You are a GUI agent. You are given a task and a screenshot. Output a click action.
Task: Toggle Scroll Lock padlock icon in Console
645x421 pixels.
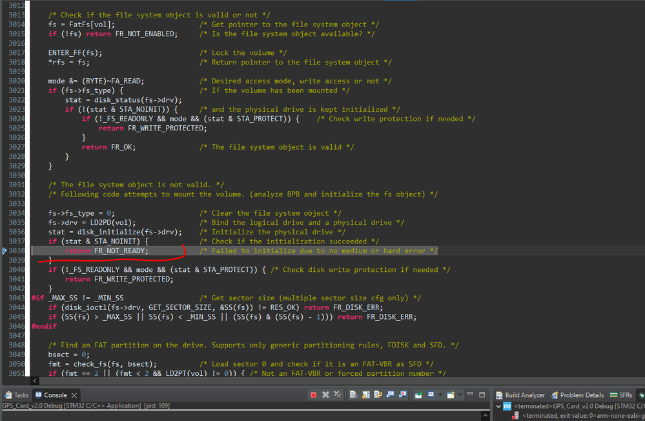[x=365, y=395]
